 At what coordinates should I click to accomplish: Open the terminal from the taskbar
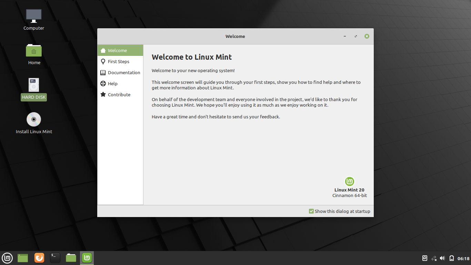coord(55,258)
